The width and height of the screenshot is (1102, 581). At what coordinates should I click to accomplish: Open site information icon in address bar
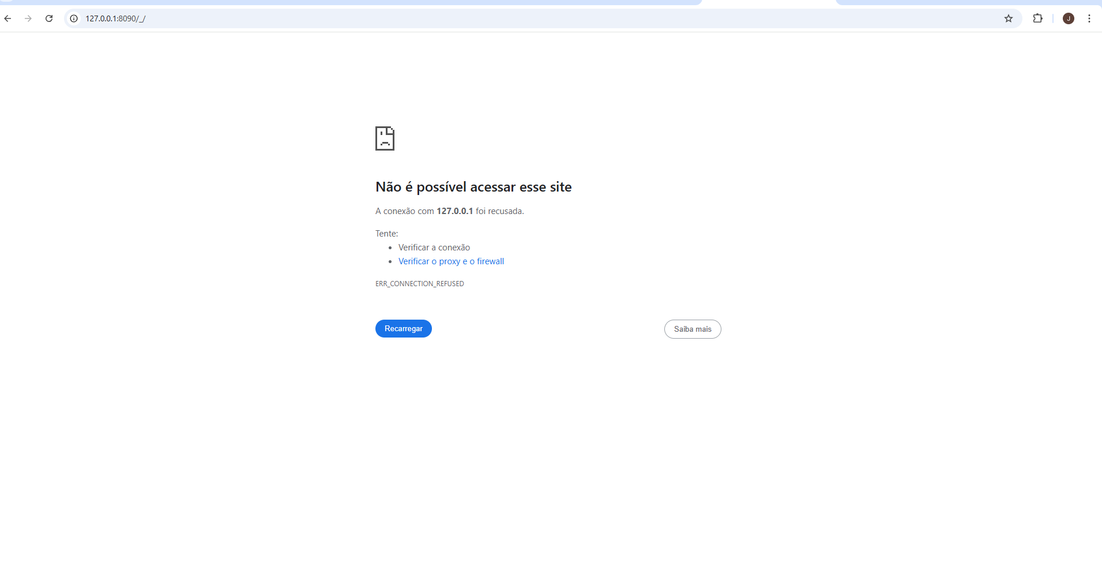pos(74,18)
